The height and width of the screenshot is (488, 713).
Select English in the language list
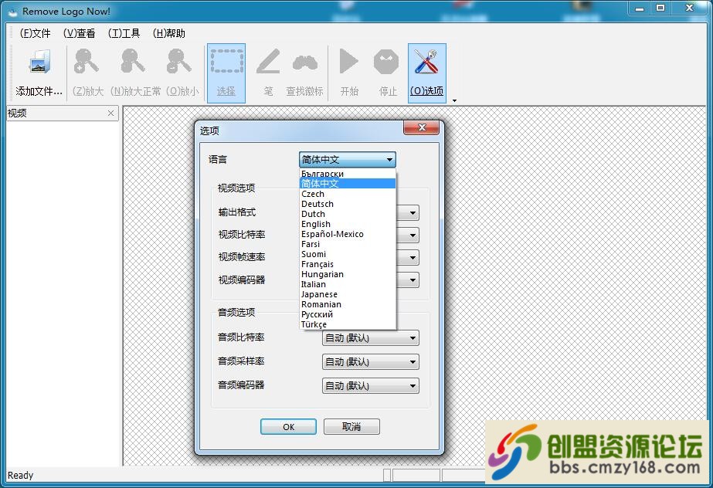click(348, 224)
